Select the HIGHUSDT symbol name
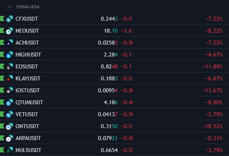The width and height of the screenshot is (229, 156). click(28, 55)
